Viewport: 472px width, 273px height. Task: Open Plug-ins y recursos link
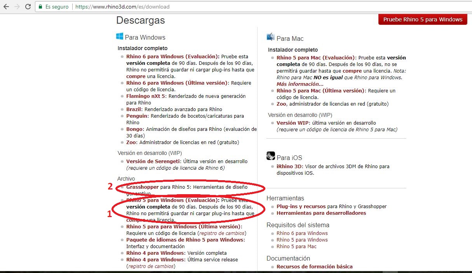pos(301,206)
